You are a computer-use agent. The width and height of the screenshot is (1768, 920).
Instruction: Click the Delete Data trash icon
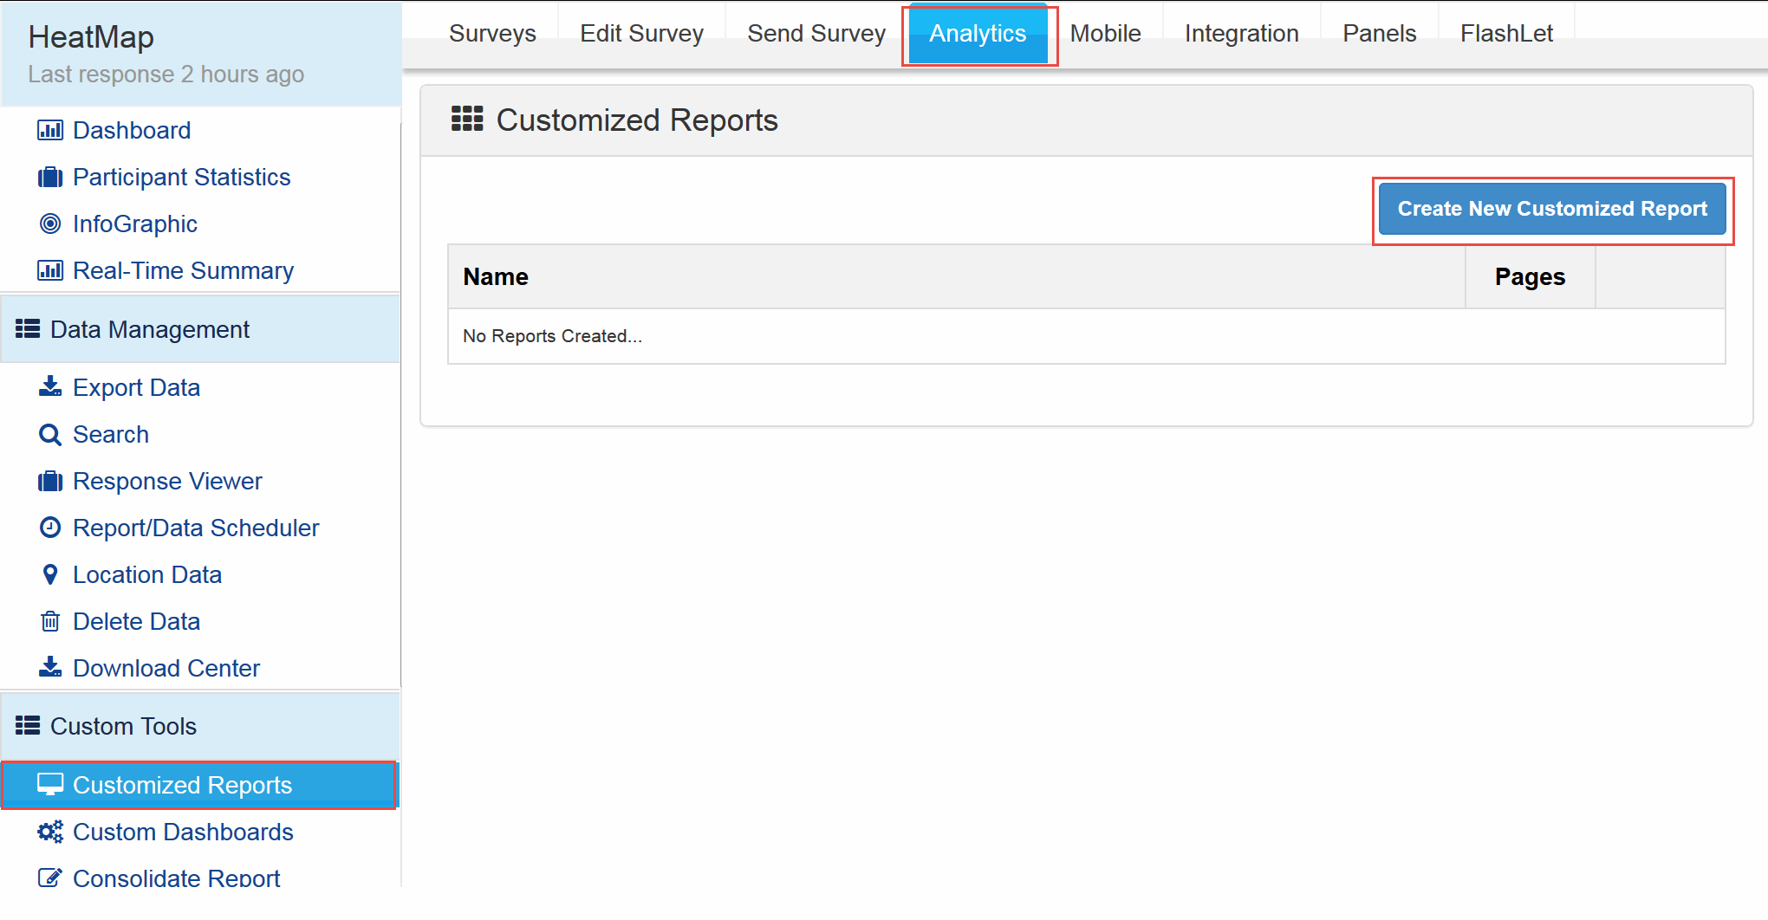pos(51,620)
